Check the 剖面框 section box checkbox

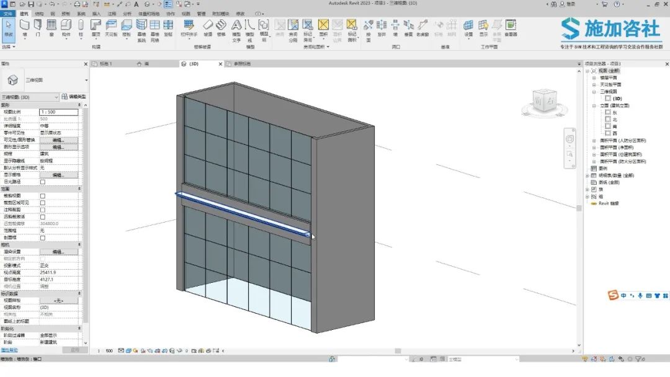(x=43, y=238)
